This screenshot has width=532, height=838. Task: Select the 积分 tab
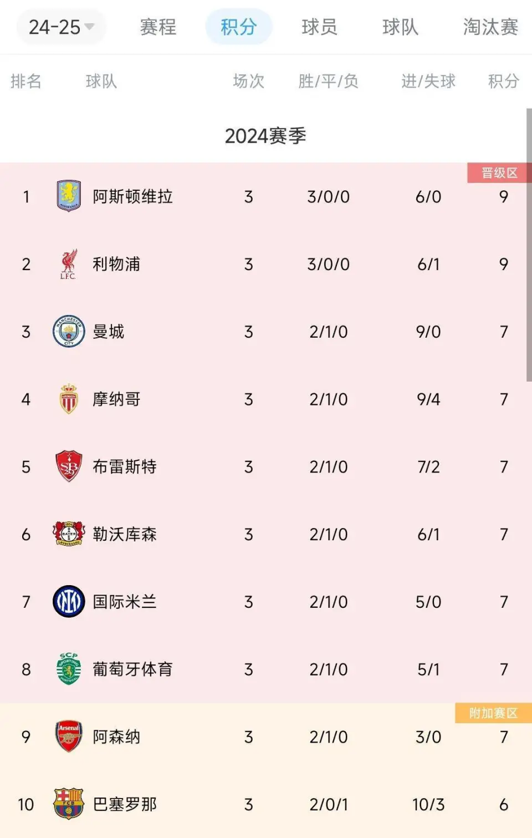(x=239, y=27)
